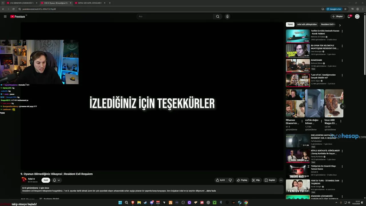Open the cs2'de doğru bilinen Short
This screenshot has width=366, height=206.
315,103
